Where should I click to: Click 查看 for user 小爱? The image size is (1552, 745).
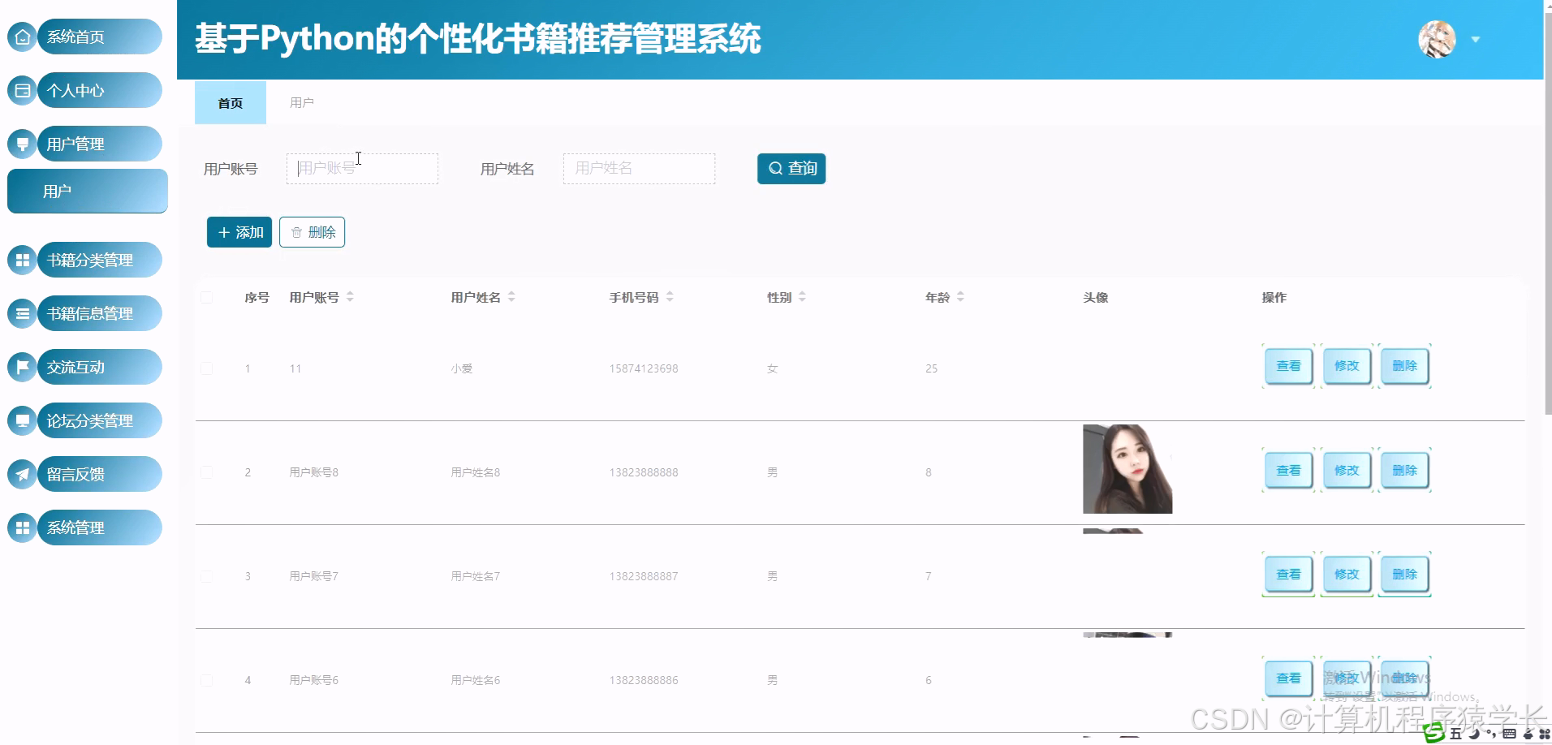click(1288, 366)
